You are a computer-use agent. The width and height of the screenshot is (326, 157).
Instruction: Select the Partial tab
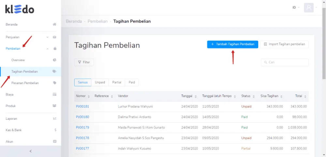coord(117,82)
